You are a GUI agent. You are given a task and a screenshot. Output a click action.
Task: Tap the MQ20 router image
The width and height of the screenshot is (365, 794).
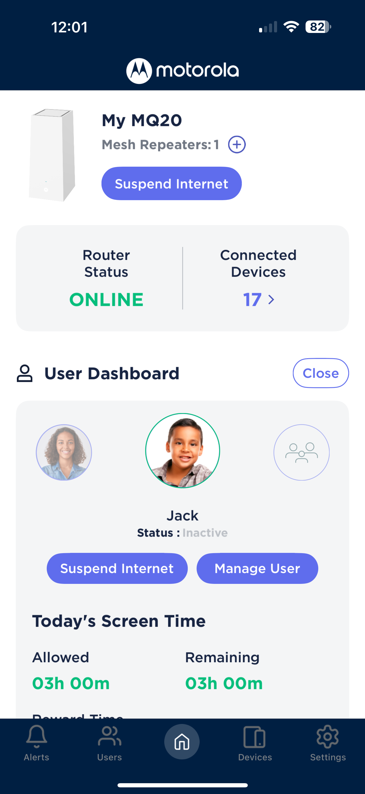pos(52,155)
